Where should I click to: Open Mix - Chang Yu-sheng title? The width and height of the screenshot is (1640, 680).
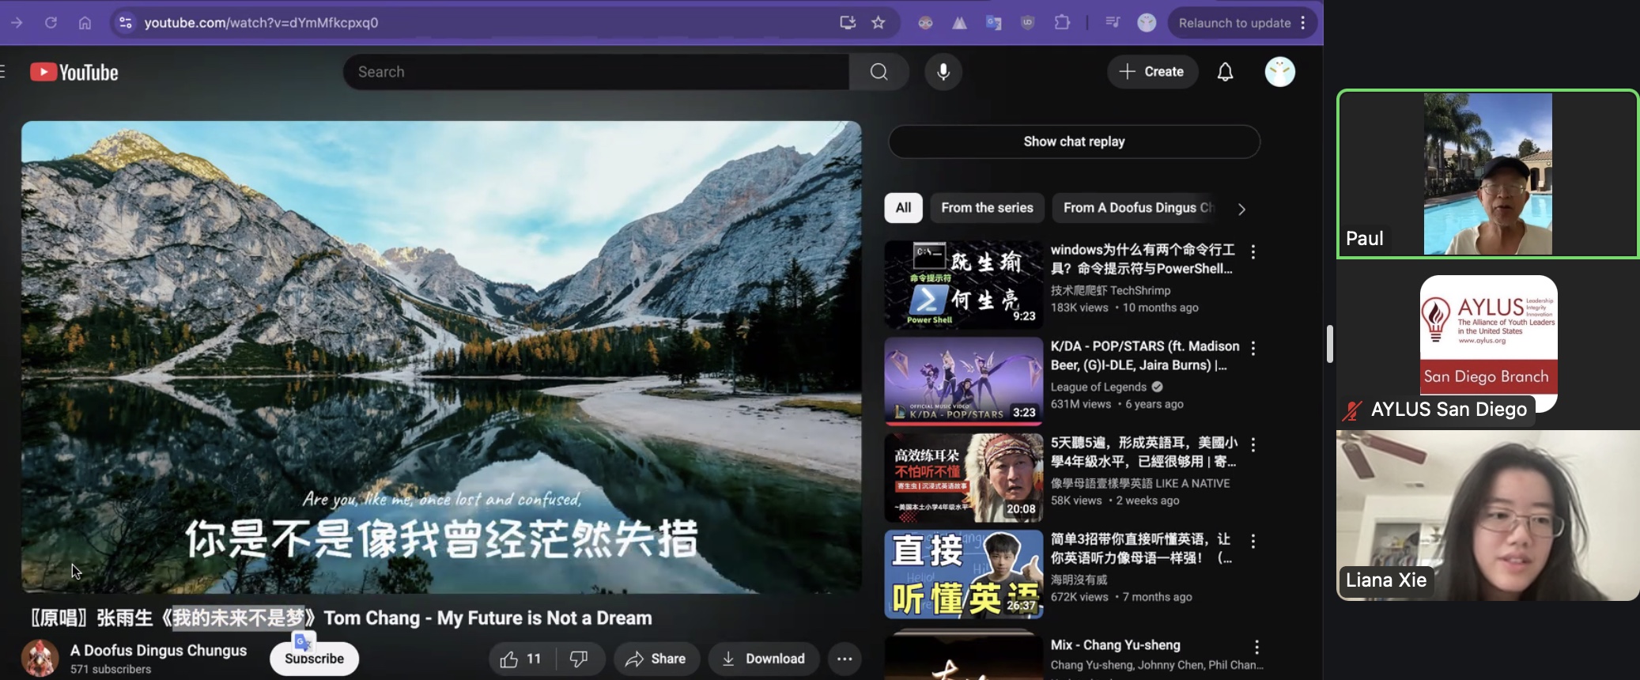[x=1115, y=645]
